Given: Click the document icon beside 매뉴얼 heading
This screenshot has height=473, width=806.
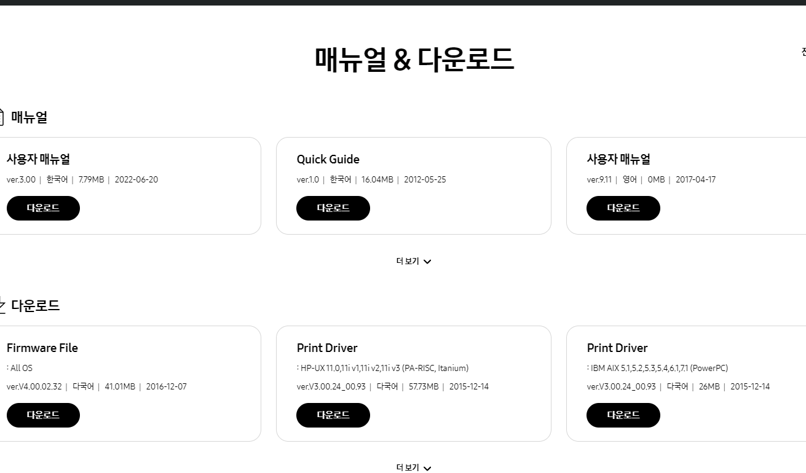Looking at the screenshot, I should (x=2, y=117).
